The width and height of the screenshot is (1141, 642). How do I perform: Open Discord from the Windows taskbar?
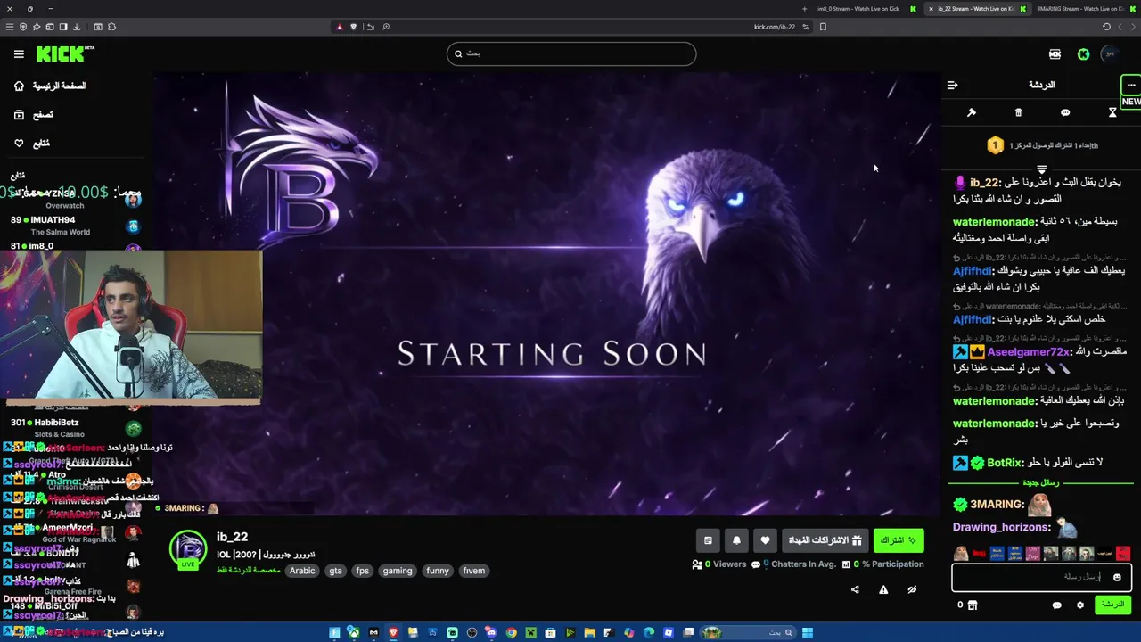pos(491,633)
